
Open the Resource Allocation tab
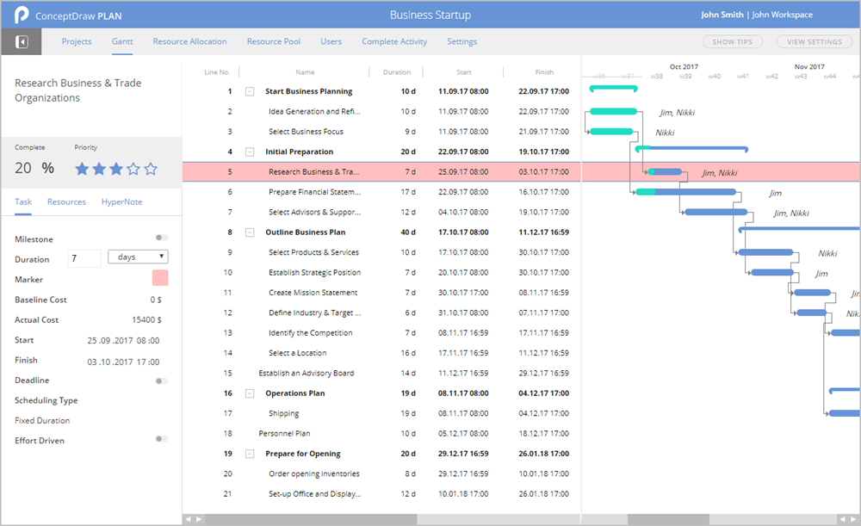tap(189, 41)
